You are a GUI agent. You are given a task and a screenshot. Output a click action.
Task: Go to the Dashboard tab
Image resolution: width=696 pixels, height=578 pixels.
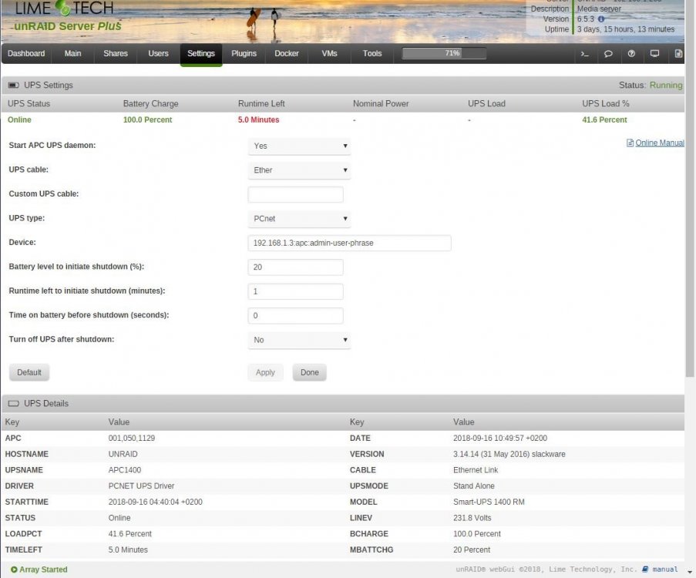(x=26, y=54)
